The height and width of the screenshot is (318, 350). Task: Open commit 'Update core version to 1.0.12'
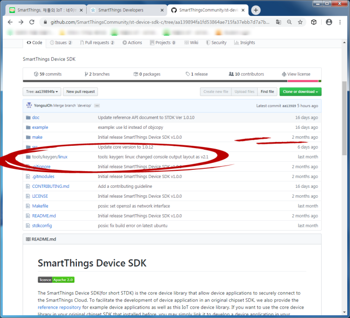click(125, 147)
